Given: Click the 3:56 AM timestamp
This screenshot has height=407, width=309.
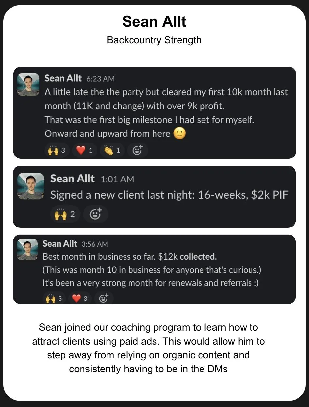Looking at the screenshot, I should 95,244.
